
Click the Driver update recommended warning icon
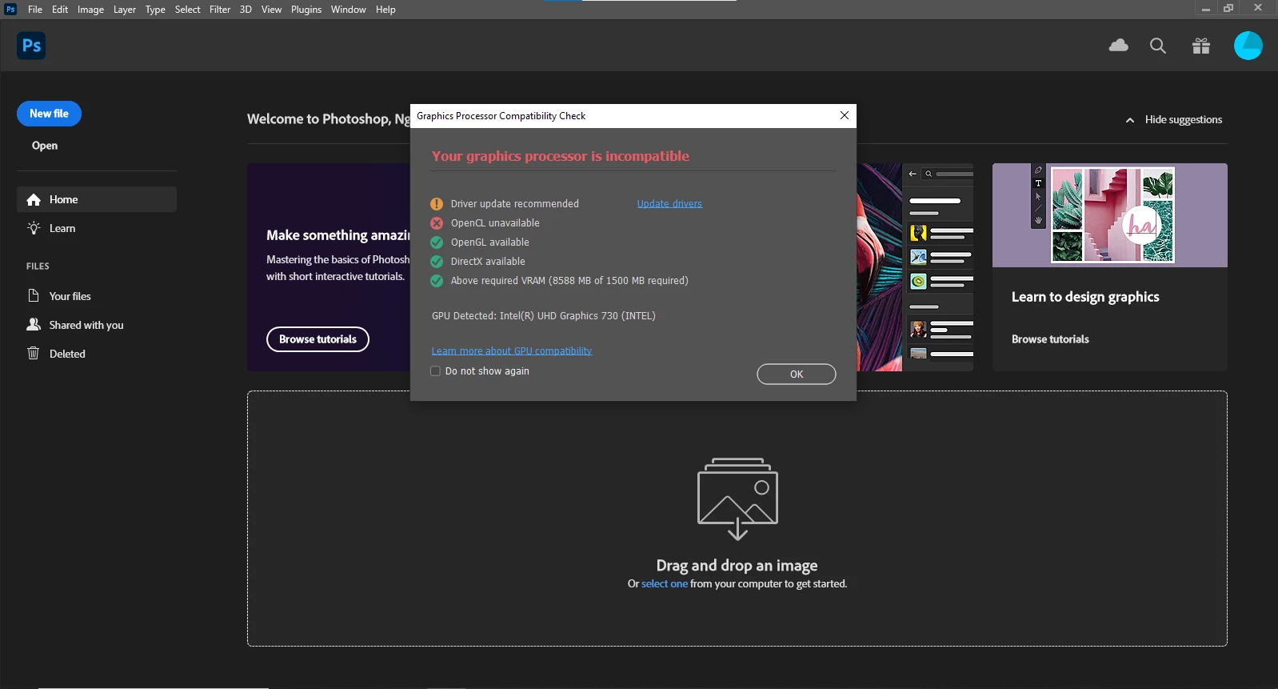tap(437, 204)
